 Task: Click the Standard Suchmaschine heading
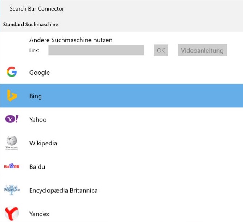31,24
